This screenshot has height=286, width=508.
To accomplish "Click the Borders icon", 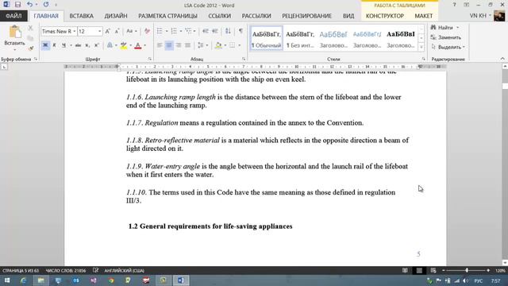I will [x=233, y=45].
